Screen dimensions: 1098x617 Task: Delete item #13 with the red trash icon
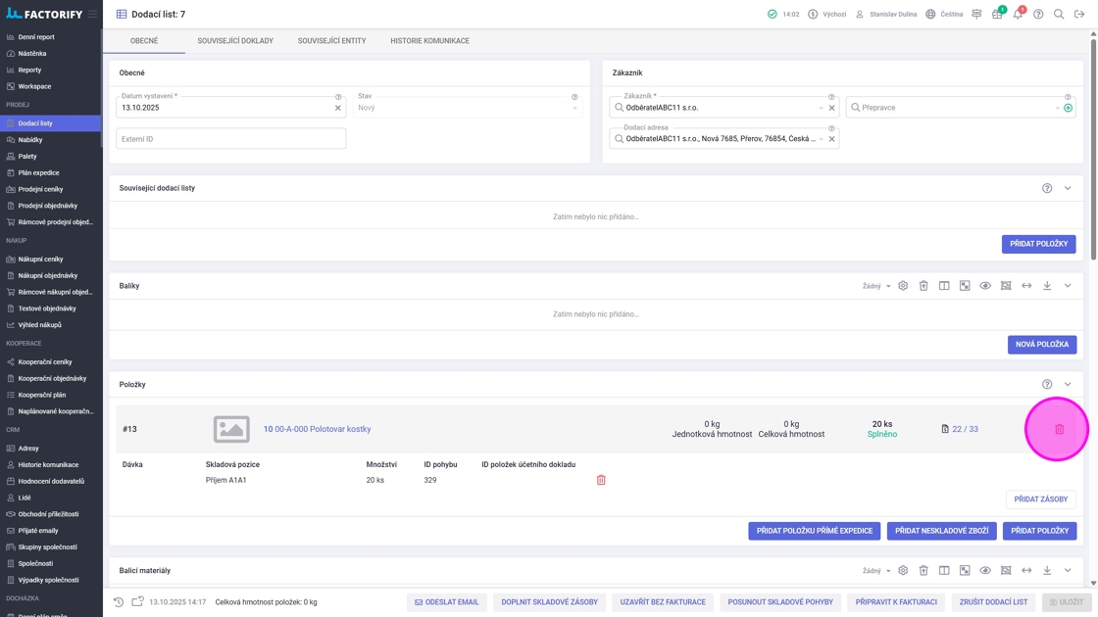point(1059,429)
